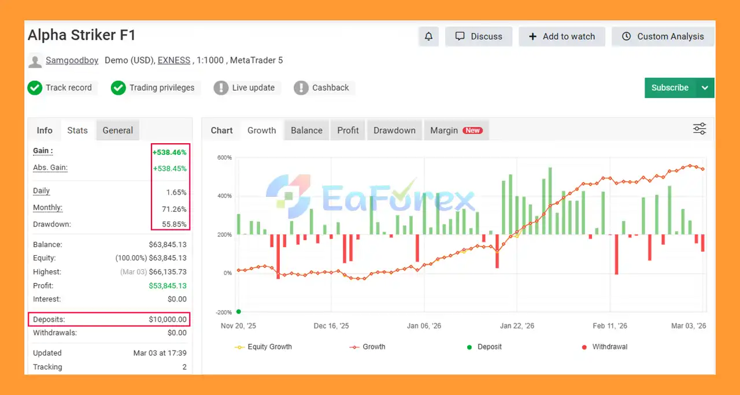Click the Trading privileges green checkmark icon
This screenshot has height=395, width=740.
click(x=119, y=88)
